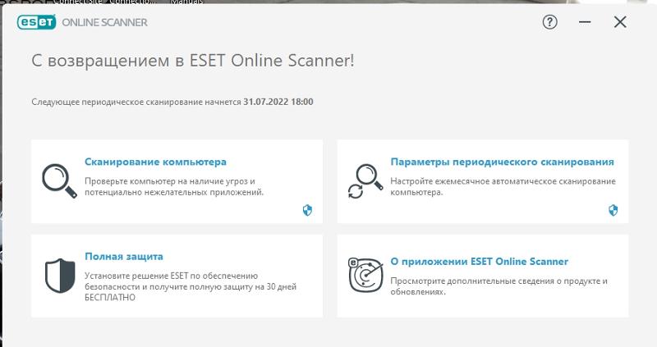Open 'О приложении ESET Online Scanner'

(480, 262)
